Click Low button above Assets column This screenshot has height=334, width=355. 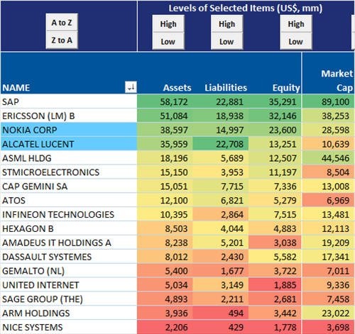[x=168, y=42]
